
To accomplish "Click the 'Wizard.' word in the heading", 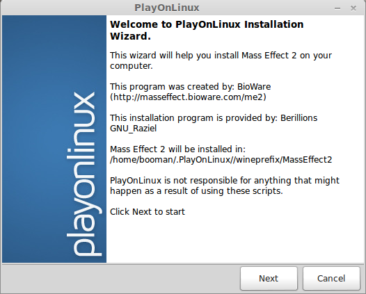I will pyautogui.click(x=130, y=36).
